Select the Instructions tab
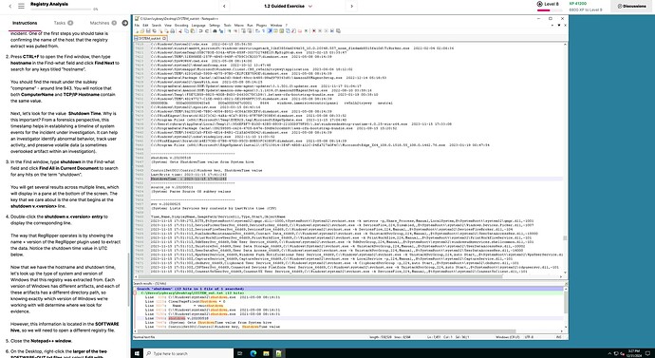The height and width of the screenshot is (358, 655). tap(25, 23)
